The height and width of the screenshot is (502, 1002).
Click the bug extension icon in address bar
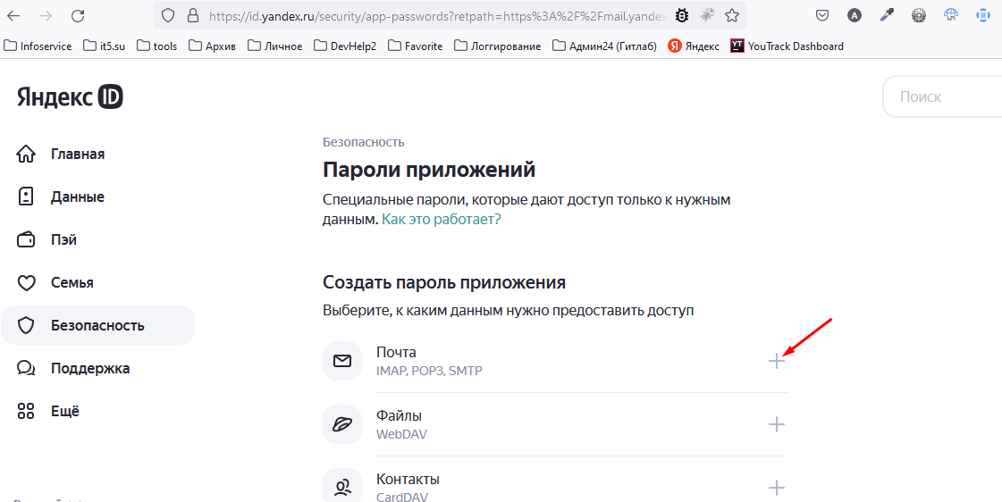[683, 15]
